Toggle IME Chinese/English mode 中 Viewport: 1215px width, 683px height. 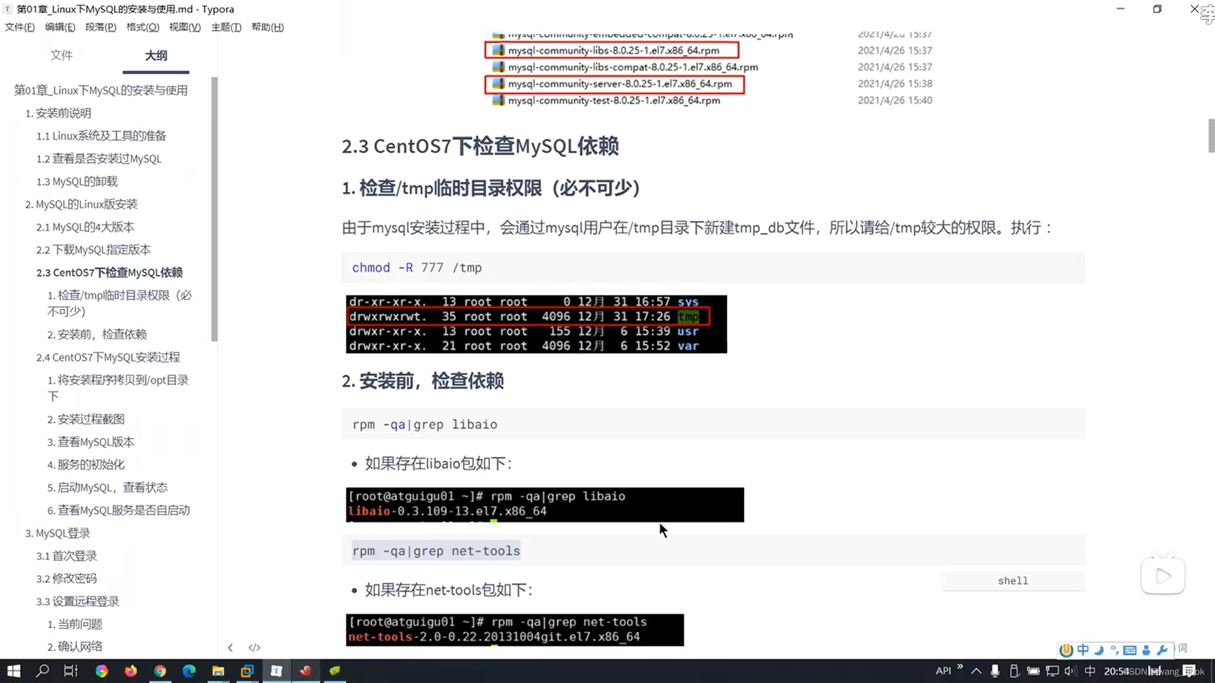click(1083, 650)
